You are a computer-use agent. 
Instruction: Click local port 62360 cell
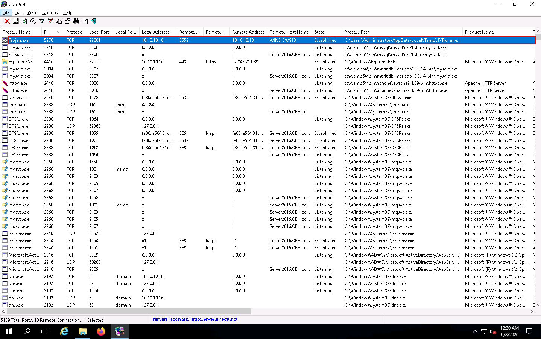pos(95,126)
